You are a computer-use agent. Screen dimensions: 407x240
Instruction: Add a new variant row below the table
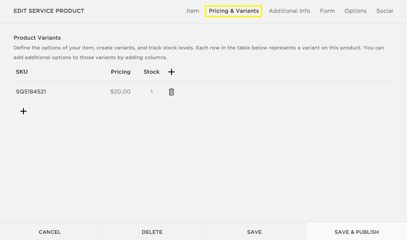pos(23,111)
